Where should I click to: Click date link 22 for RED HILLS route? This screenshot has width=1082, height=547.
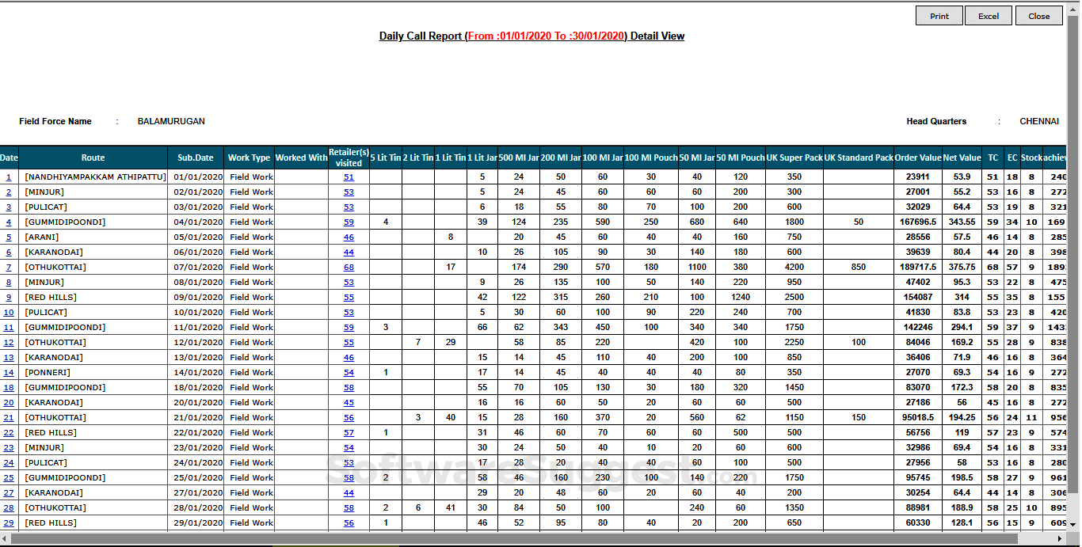pyautogui.click(x=8, y=432)
